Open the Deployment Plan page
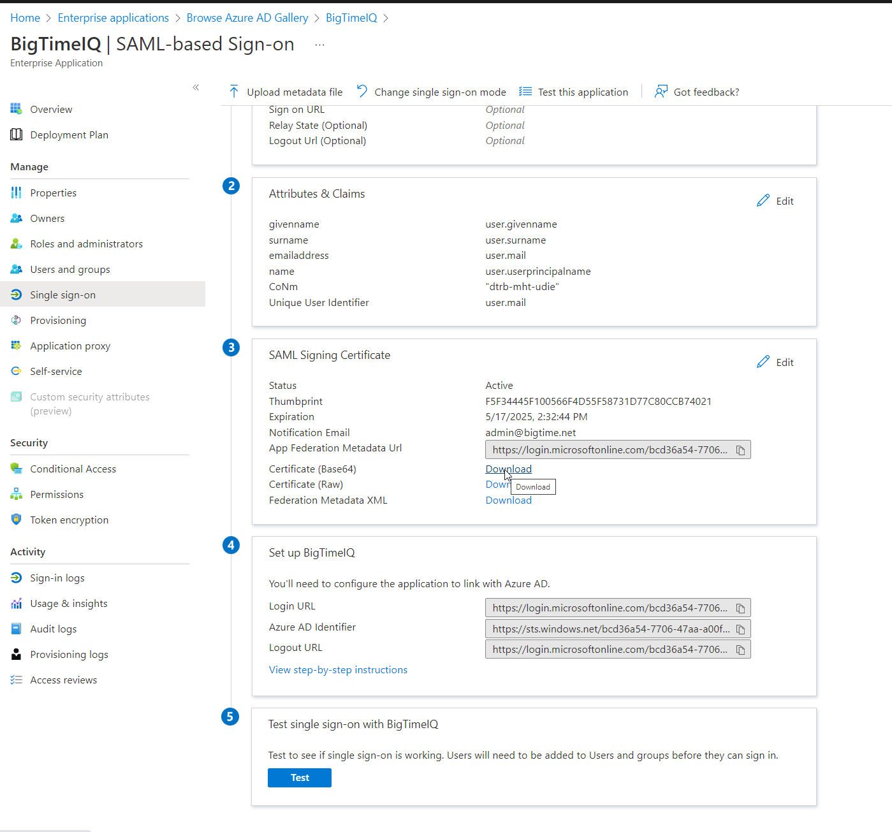The image size is (892, 832). click(x=69, y=135)
